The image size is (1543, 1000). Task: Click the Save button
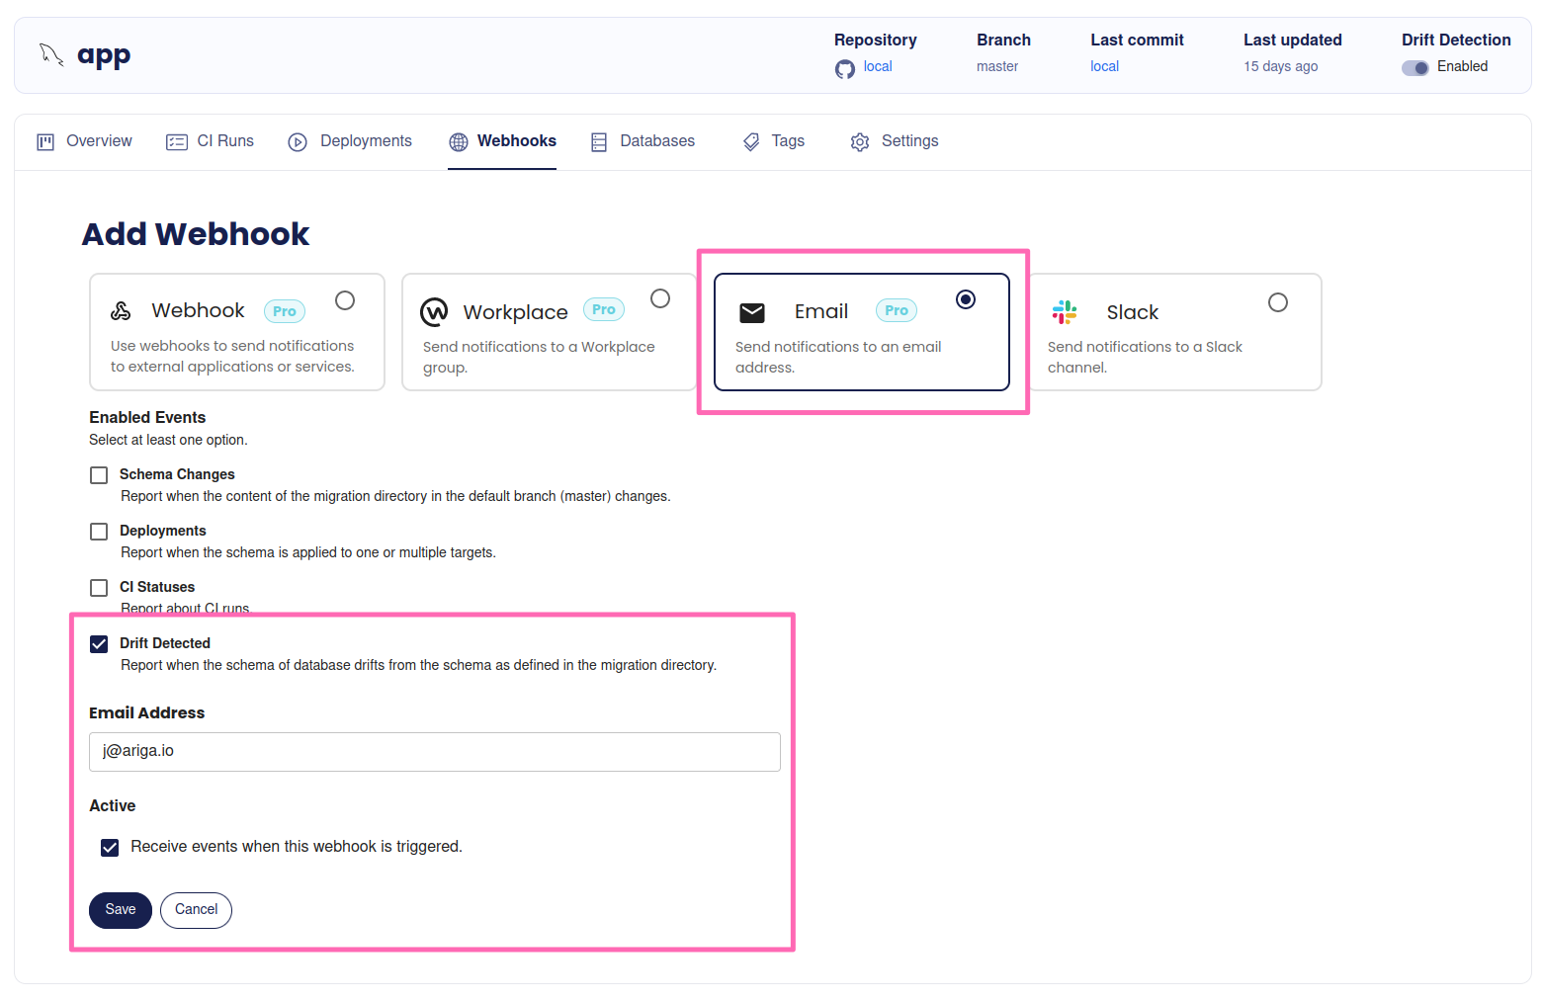(120, 909)
